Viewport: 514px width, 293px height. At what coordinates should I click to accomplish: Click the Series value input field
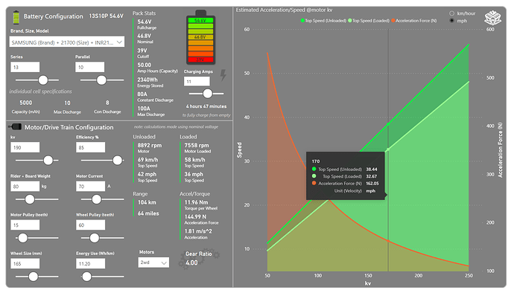pyautogui.click(x=25, y=67)
